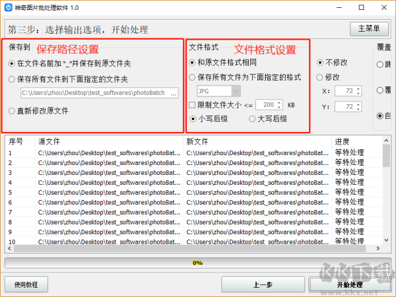The width and height of the screenshot is (396, 297).
Task: Minimize the 神奇图片批处理软件 window
Action: point(339,7)
